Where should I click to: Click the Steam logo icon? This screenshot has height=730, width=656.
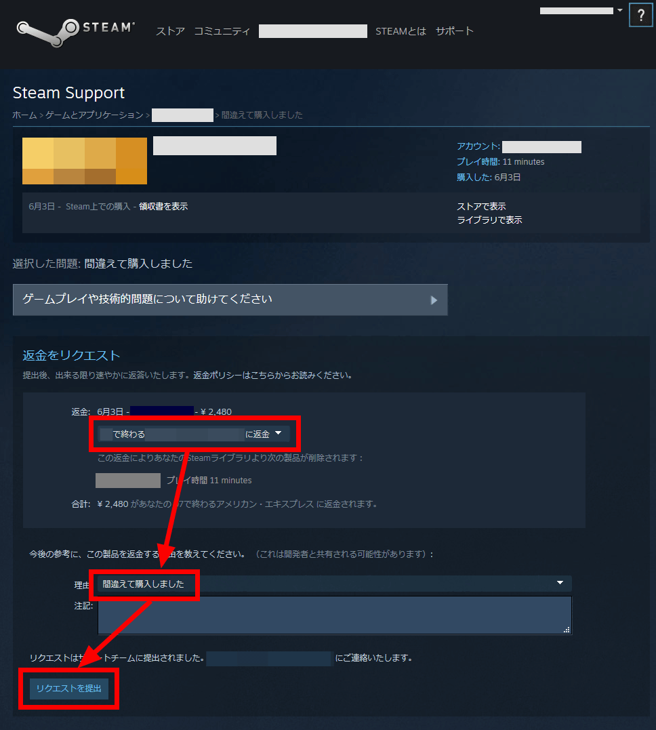(x=75, y=32)
